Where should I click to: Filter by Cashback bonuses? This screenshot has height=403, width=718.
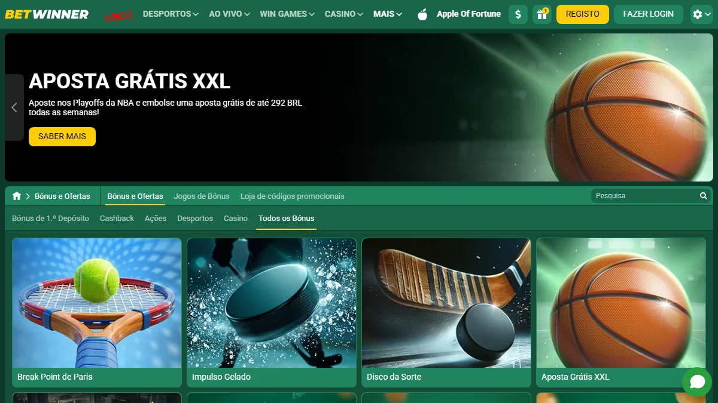117,219
